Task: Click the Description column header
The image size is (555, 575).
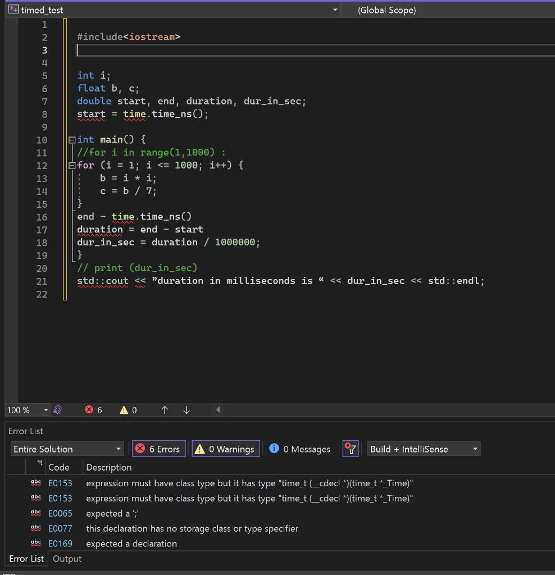Action: point(109,467)
